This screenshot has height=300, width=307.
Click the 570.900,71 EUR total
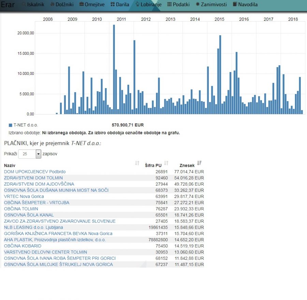pos(128,125)
